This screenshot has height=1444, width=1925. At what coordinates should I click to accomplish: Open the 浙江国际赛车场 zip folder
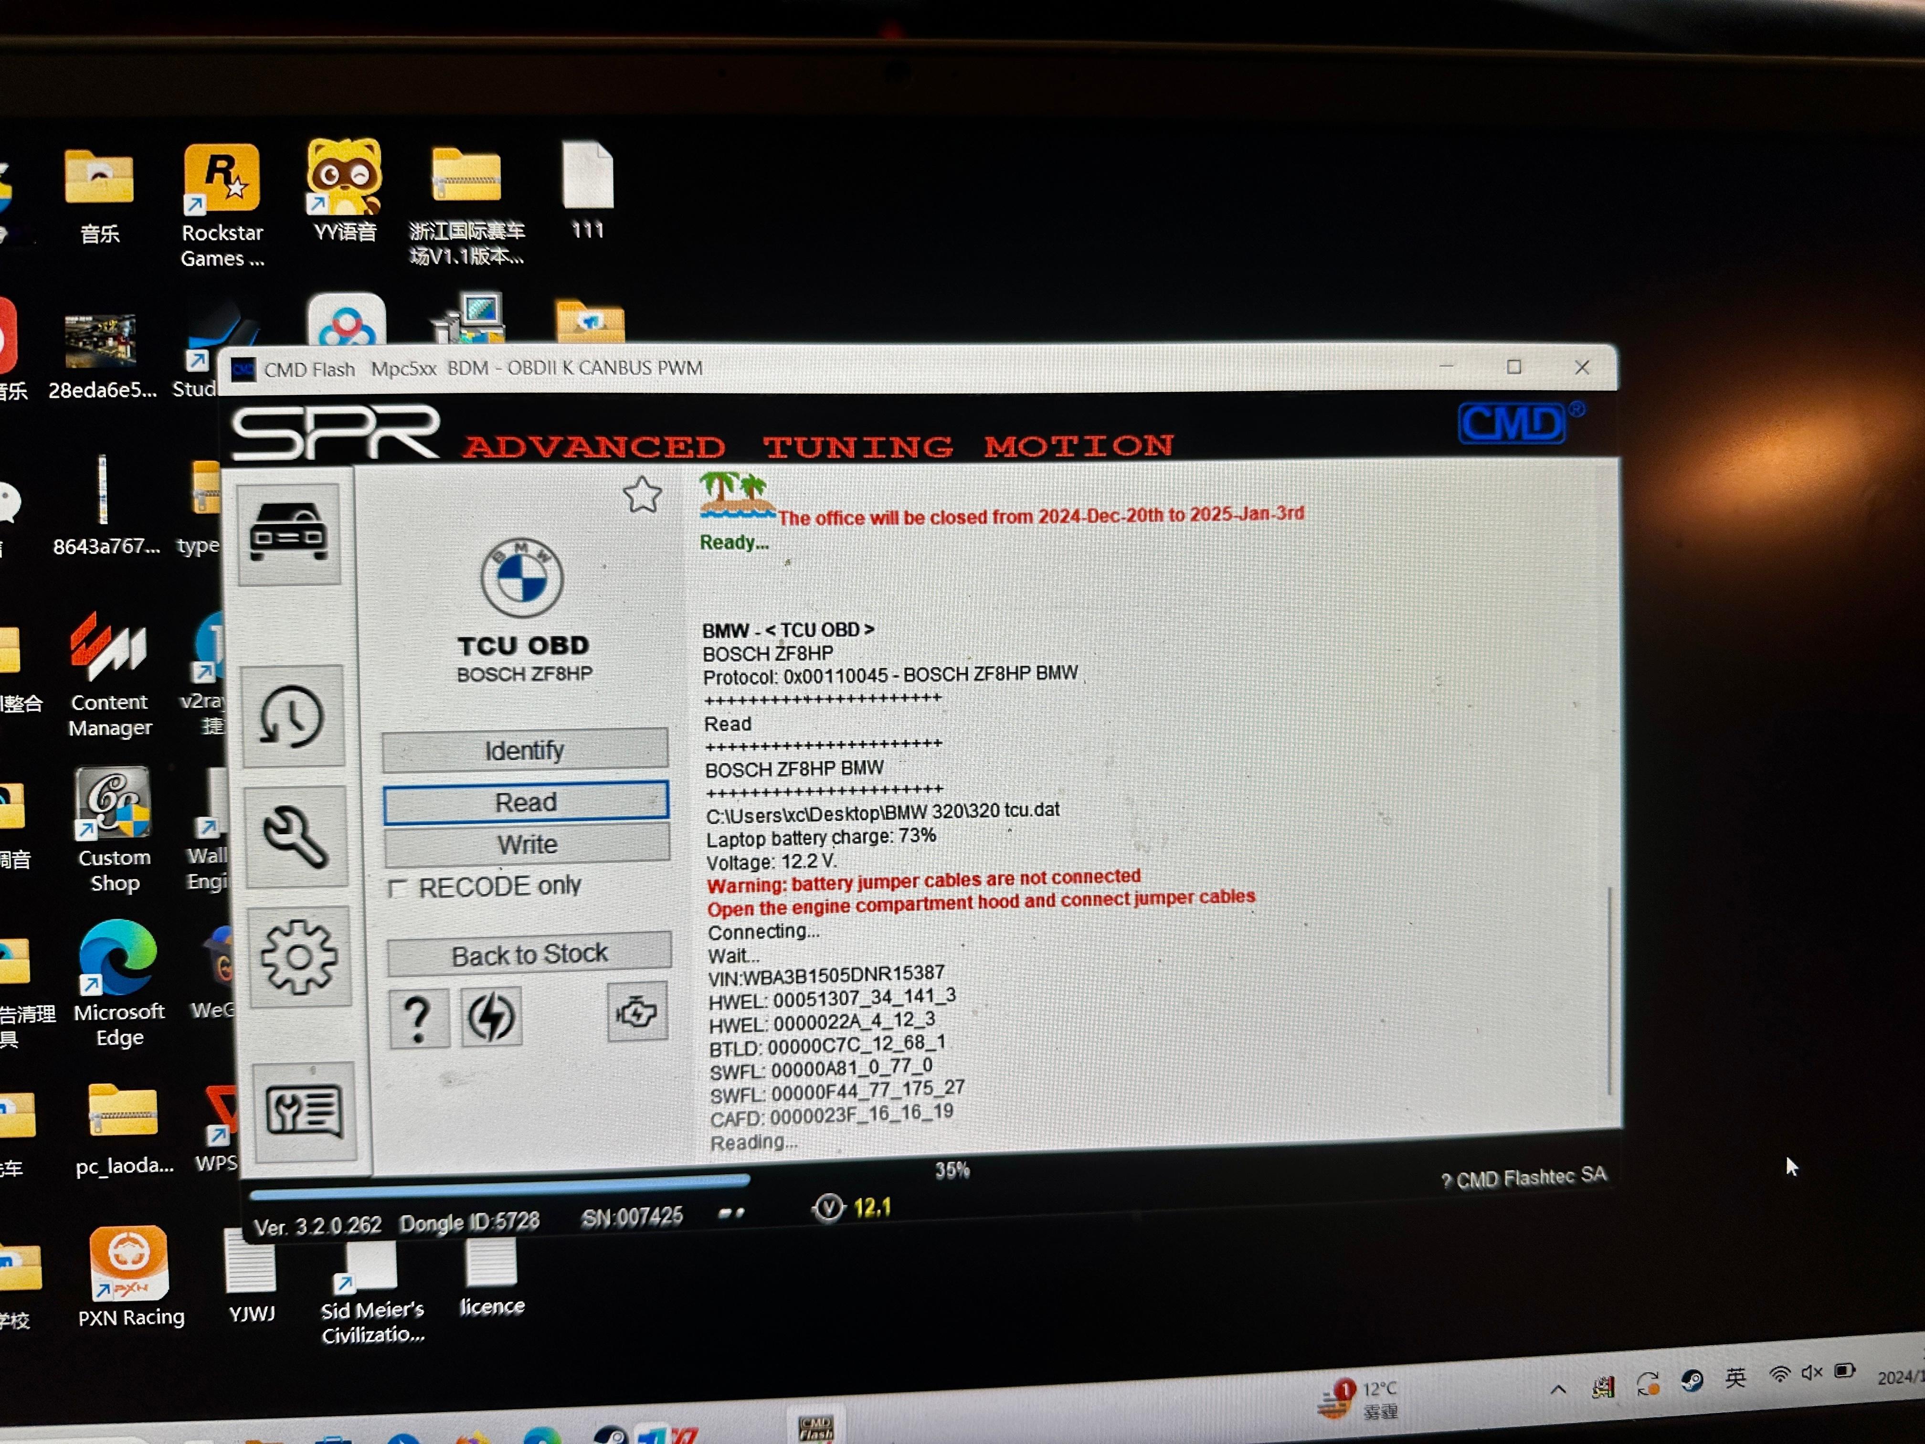click(467, 206)
